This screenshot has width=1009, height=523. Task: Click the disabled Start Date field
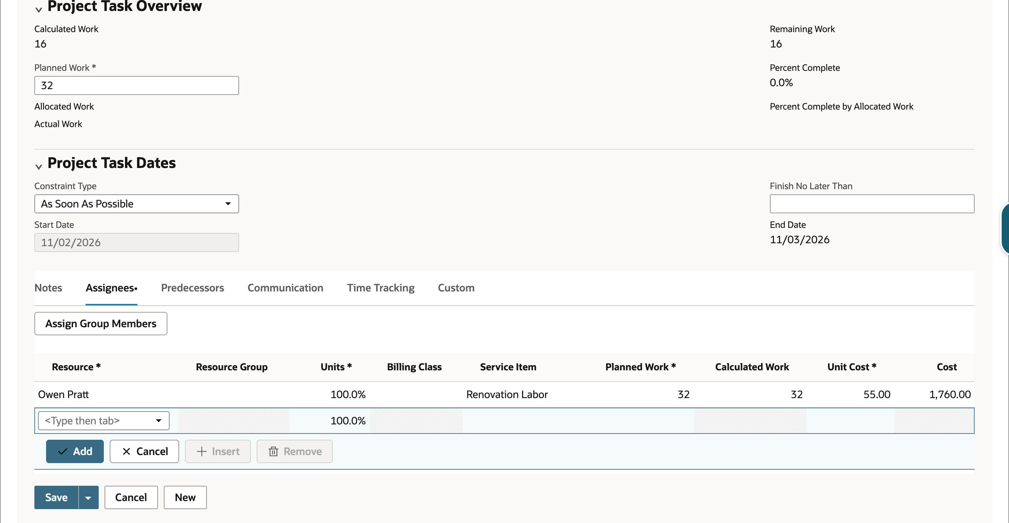pyautogui.click(x=136, y=243)
